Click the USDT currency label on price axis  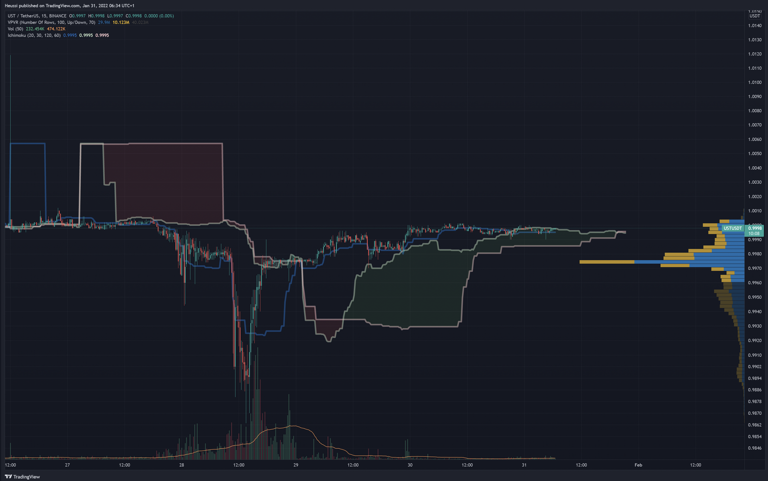[754, 16]
